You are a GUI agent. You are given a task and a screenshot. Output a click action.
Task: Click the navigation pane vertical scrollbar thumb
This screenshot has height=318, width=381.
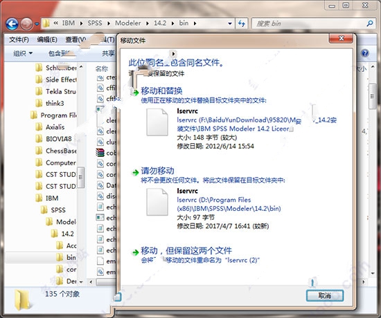(81, 177)
